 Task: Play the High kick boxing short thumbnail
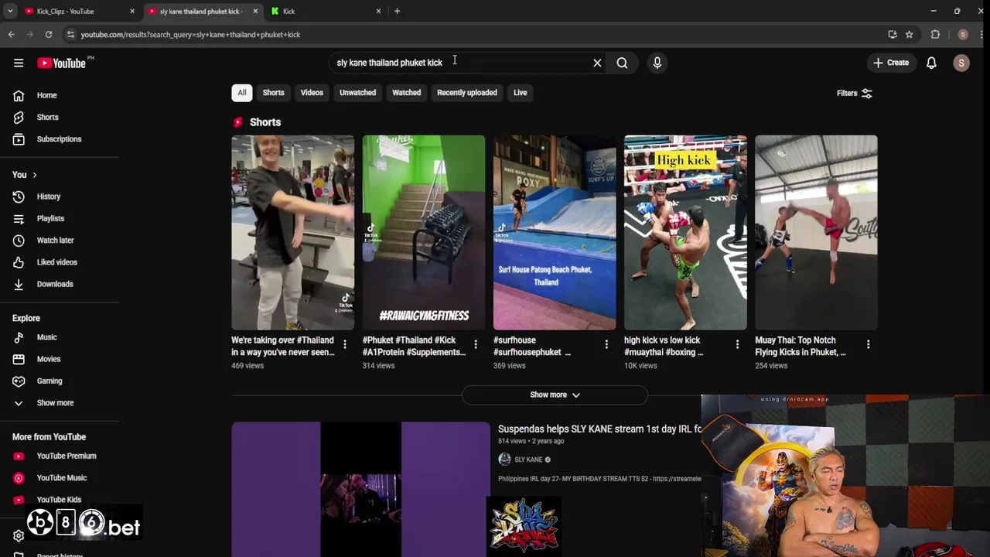pos(685,233)
